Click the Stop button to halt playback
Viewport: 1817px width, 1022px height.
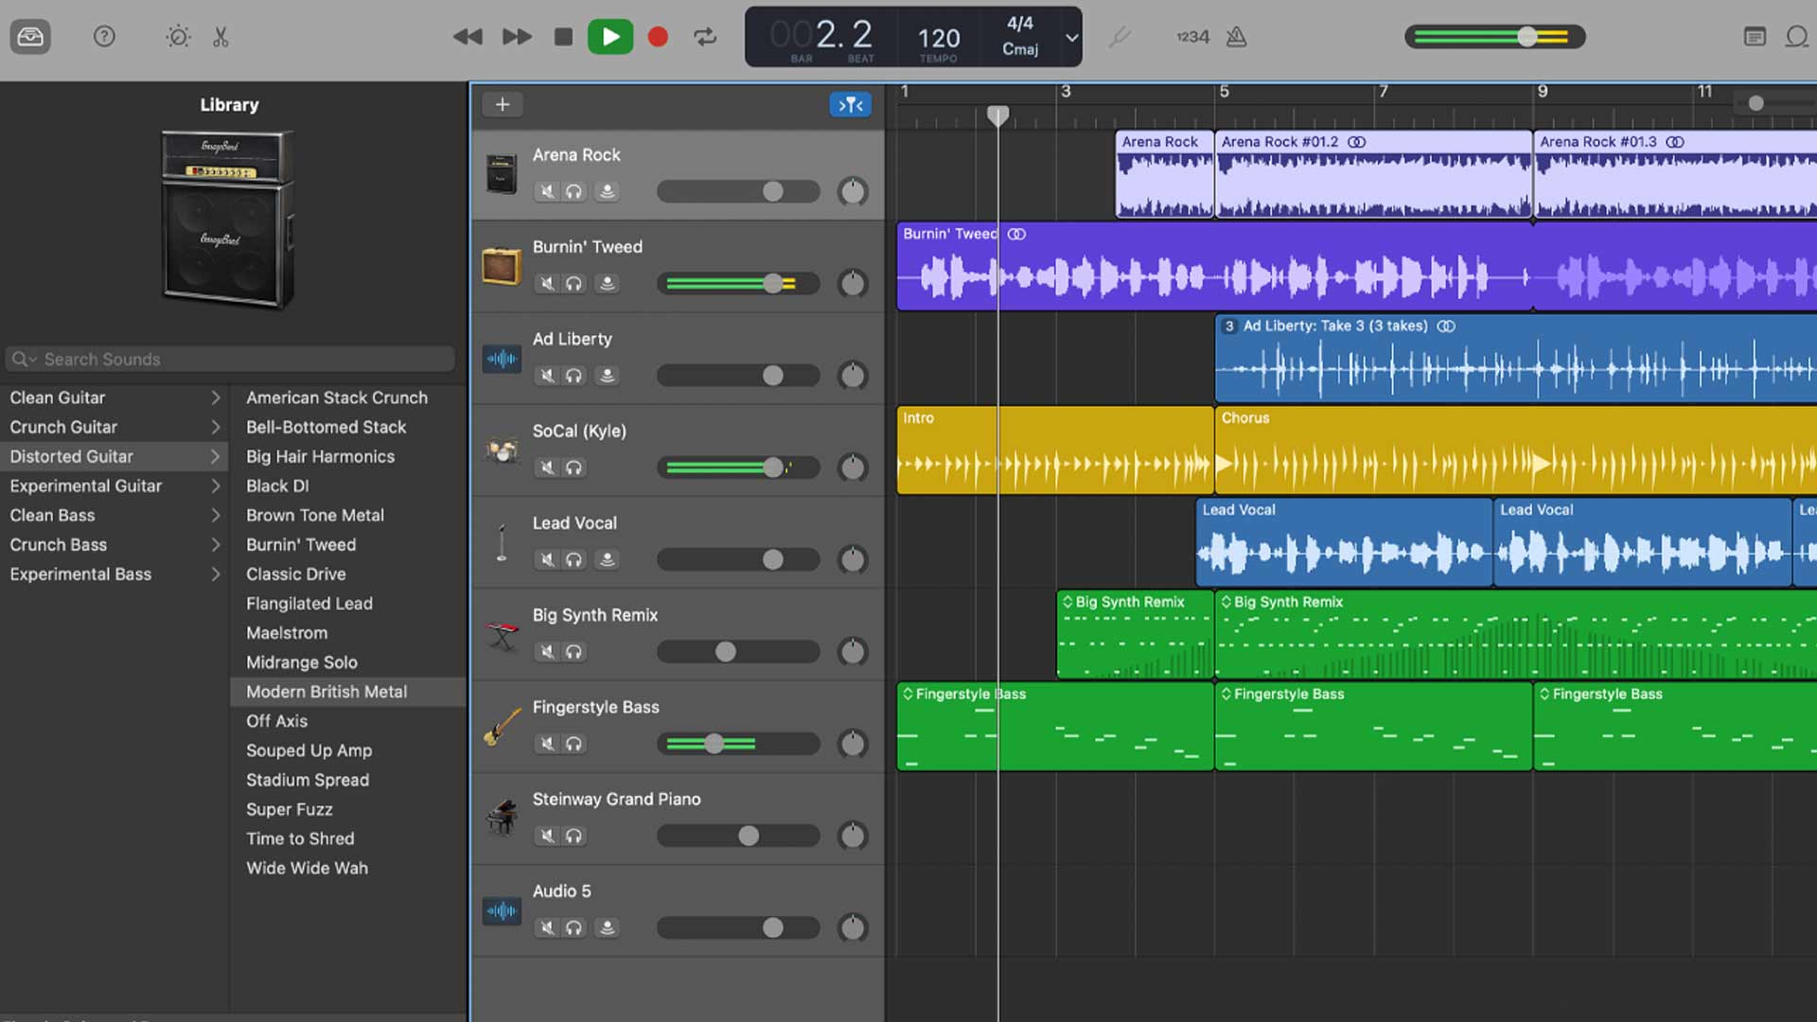coord(563,36)
